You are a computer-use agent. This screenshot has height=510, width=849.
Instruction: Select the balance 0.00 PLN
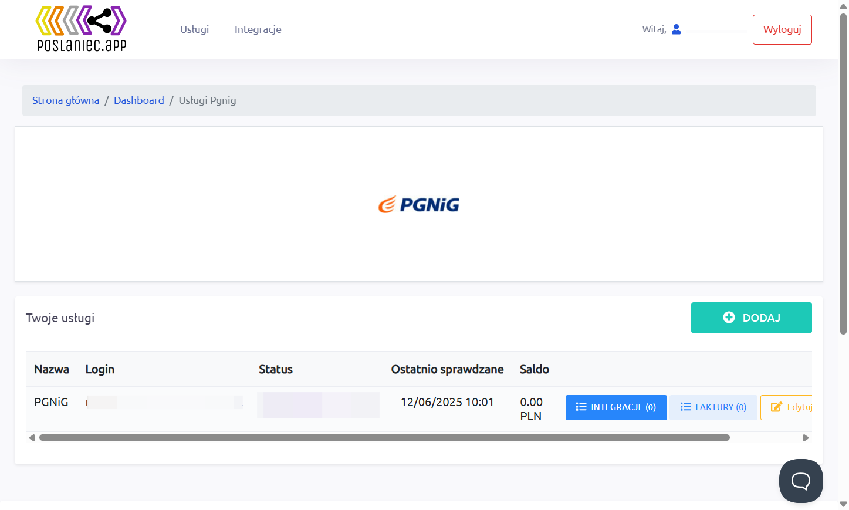532,409
